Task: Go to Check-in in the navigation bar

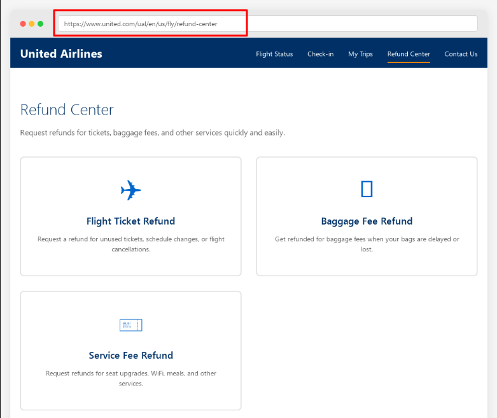Action: (x=320, y=54)
